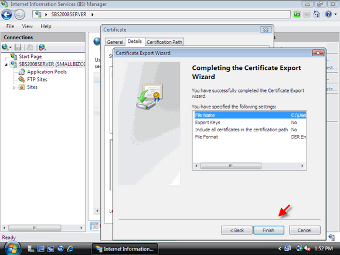Click Windows Start orb

12,249
